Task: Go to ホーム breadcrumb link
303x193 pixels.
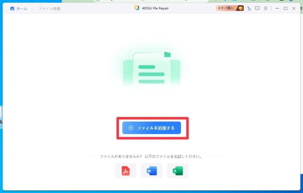Action: pos(22,9)
